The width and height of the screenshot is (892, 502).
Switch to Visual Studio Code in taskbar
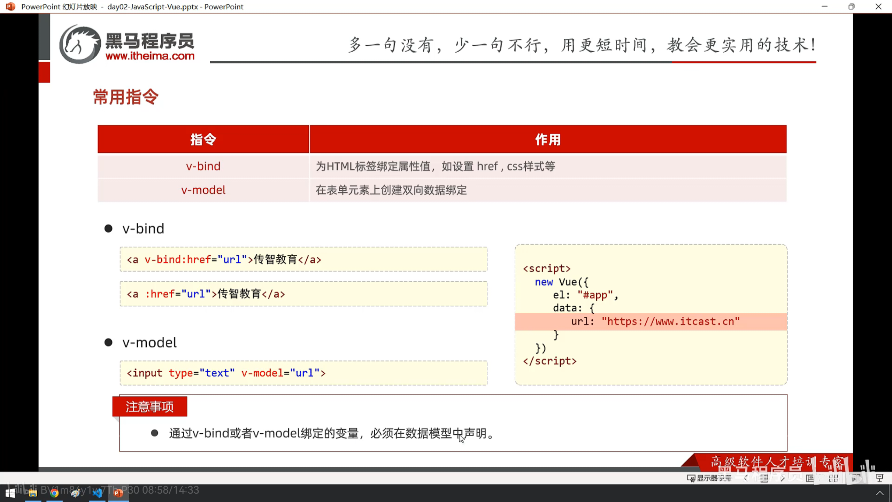tap(97, 493)
